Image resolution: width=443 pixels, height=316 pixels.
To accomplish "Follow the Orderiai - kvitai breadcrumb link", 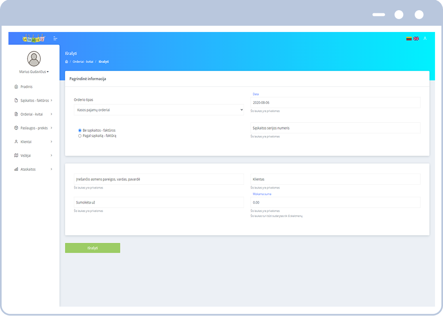I will [x=83, y=62].
